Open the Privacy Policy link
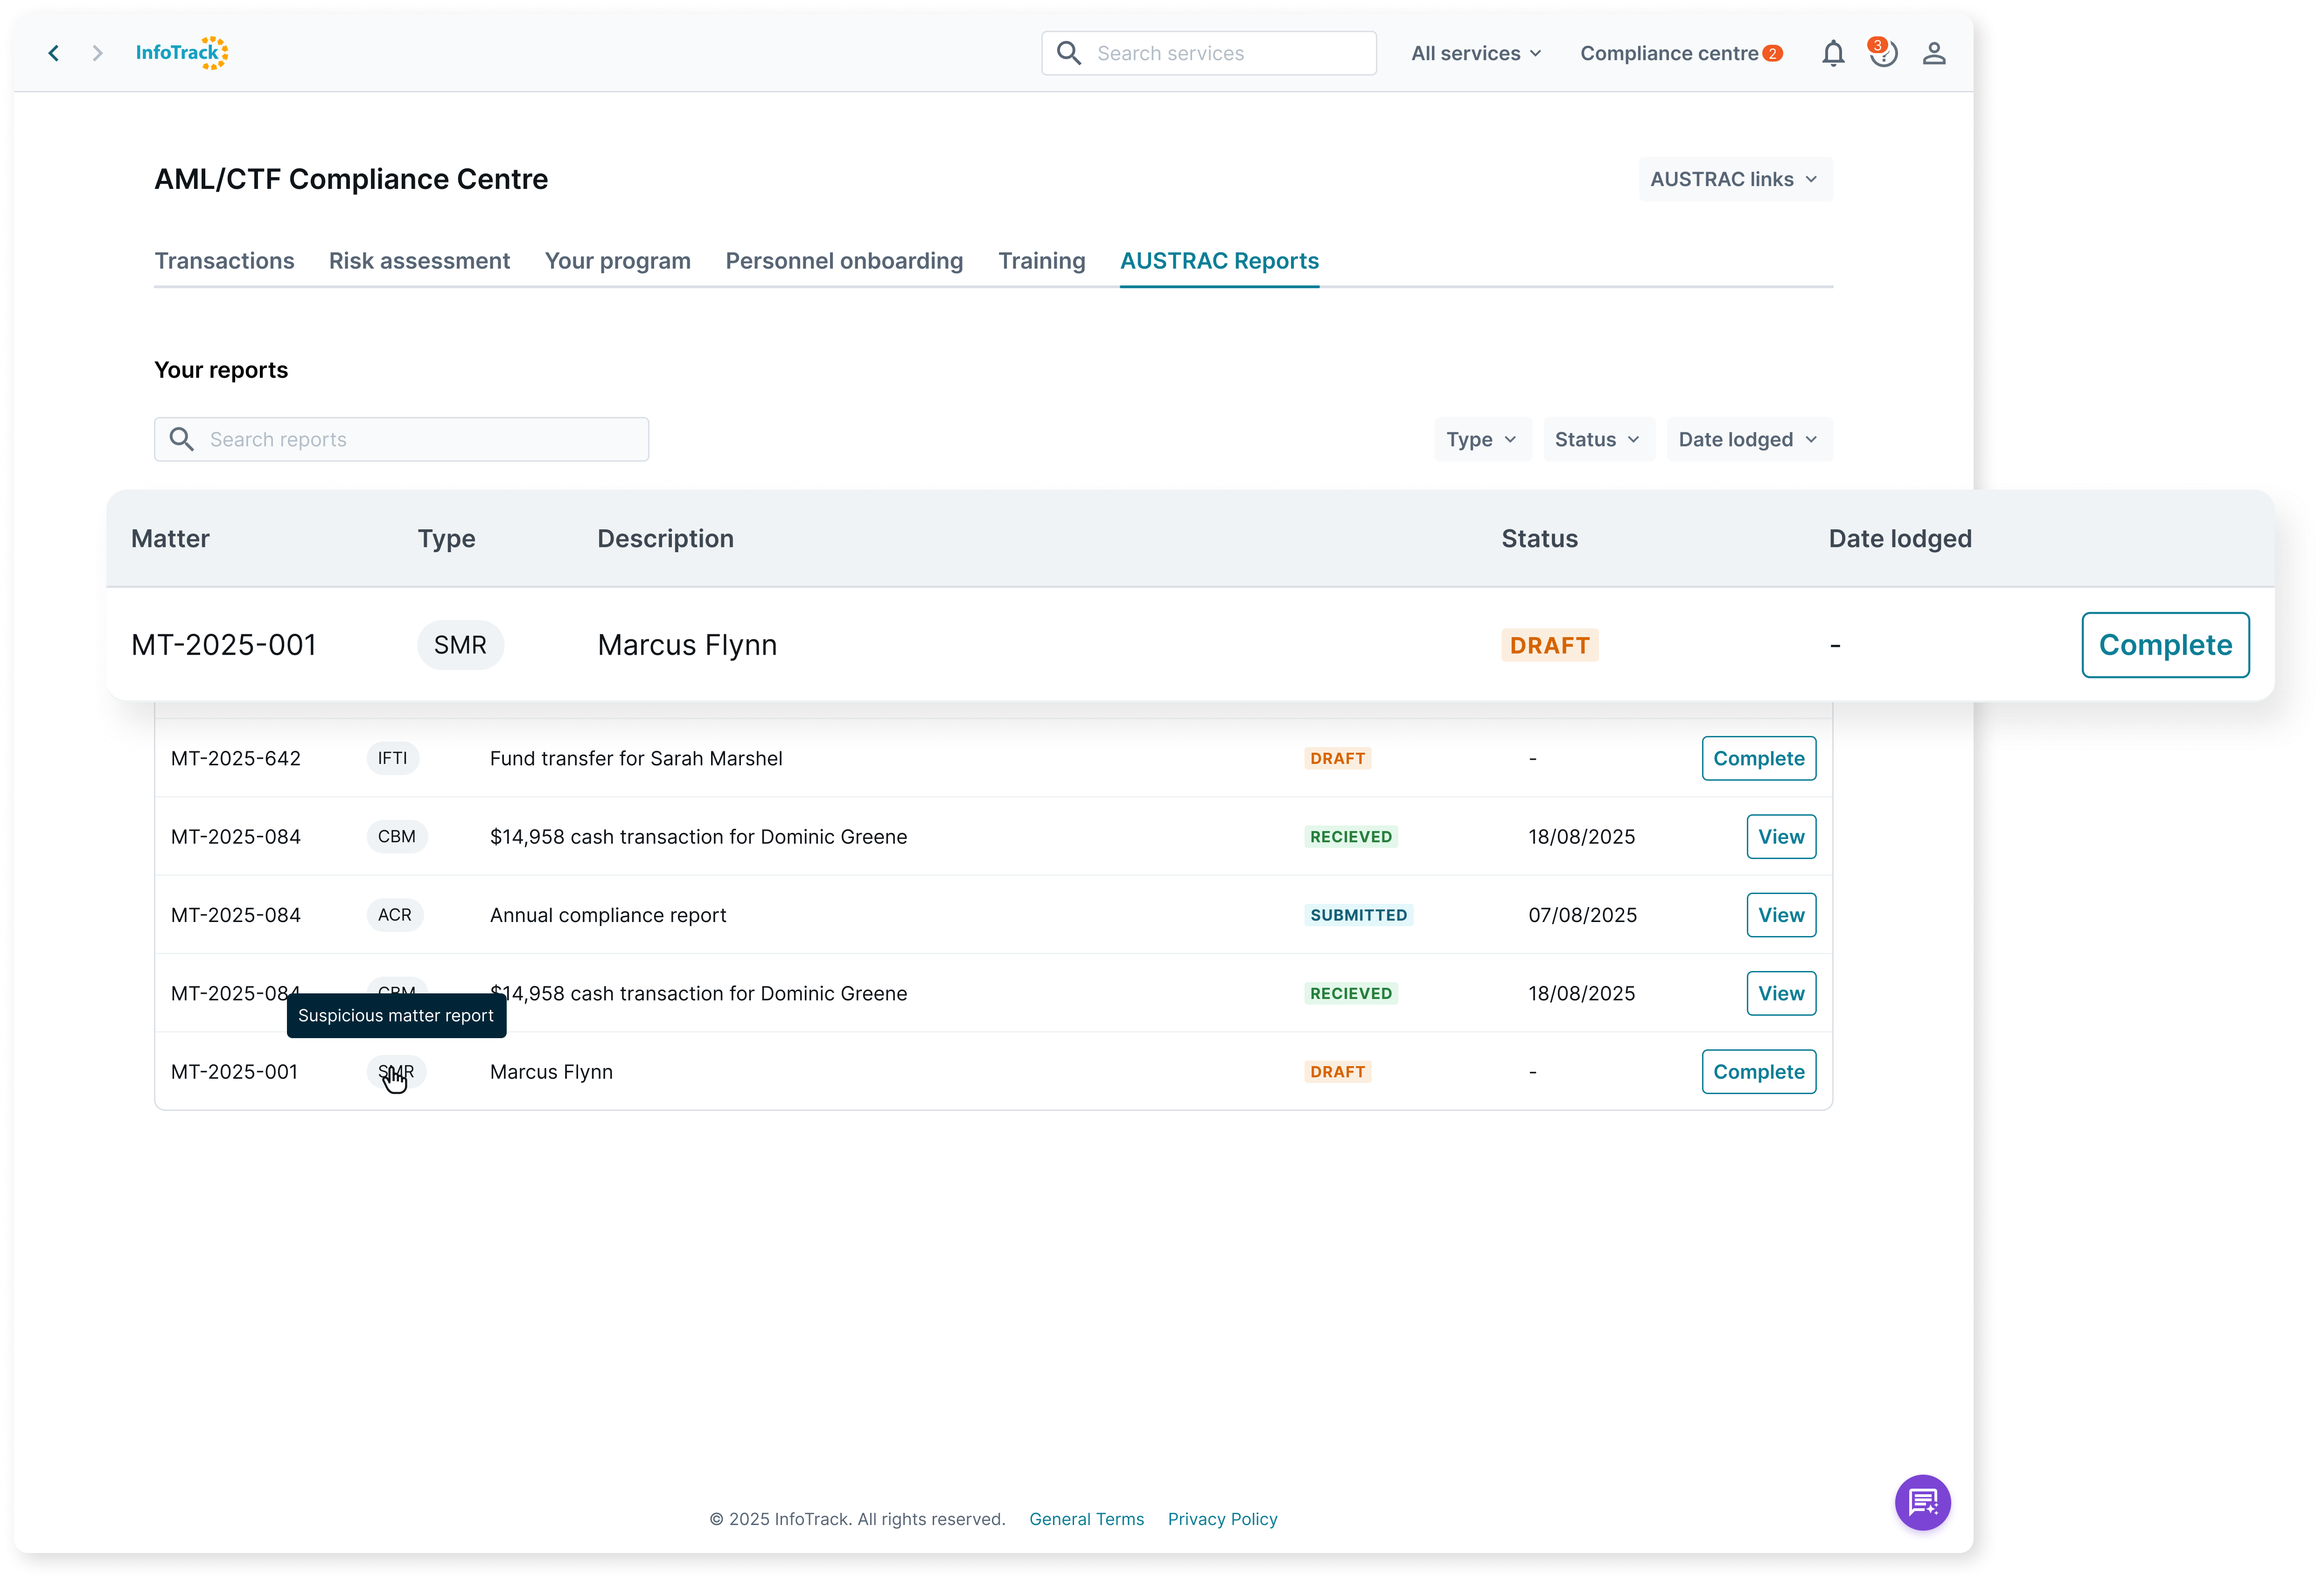 click(x=1222, y=1519)
